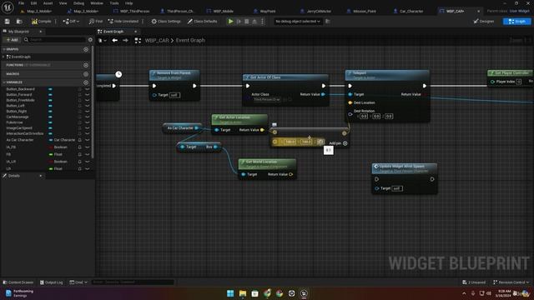Click the My Blueprint search field
Image resolution: width=534 pixels, height=300 pixels.
[54, 40]
